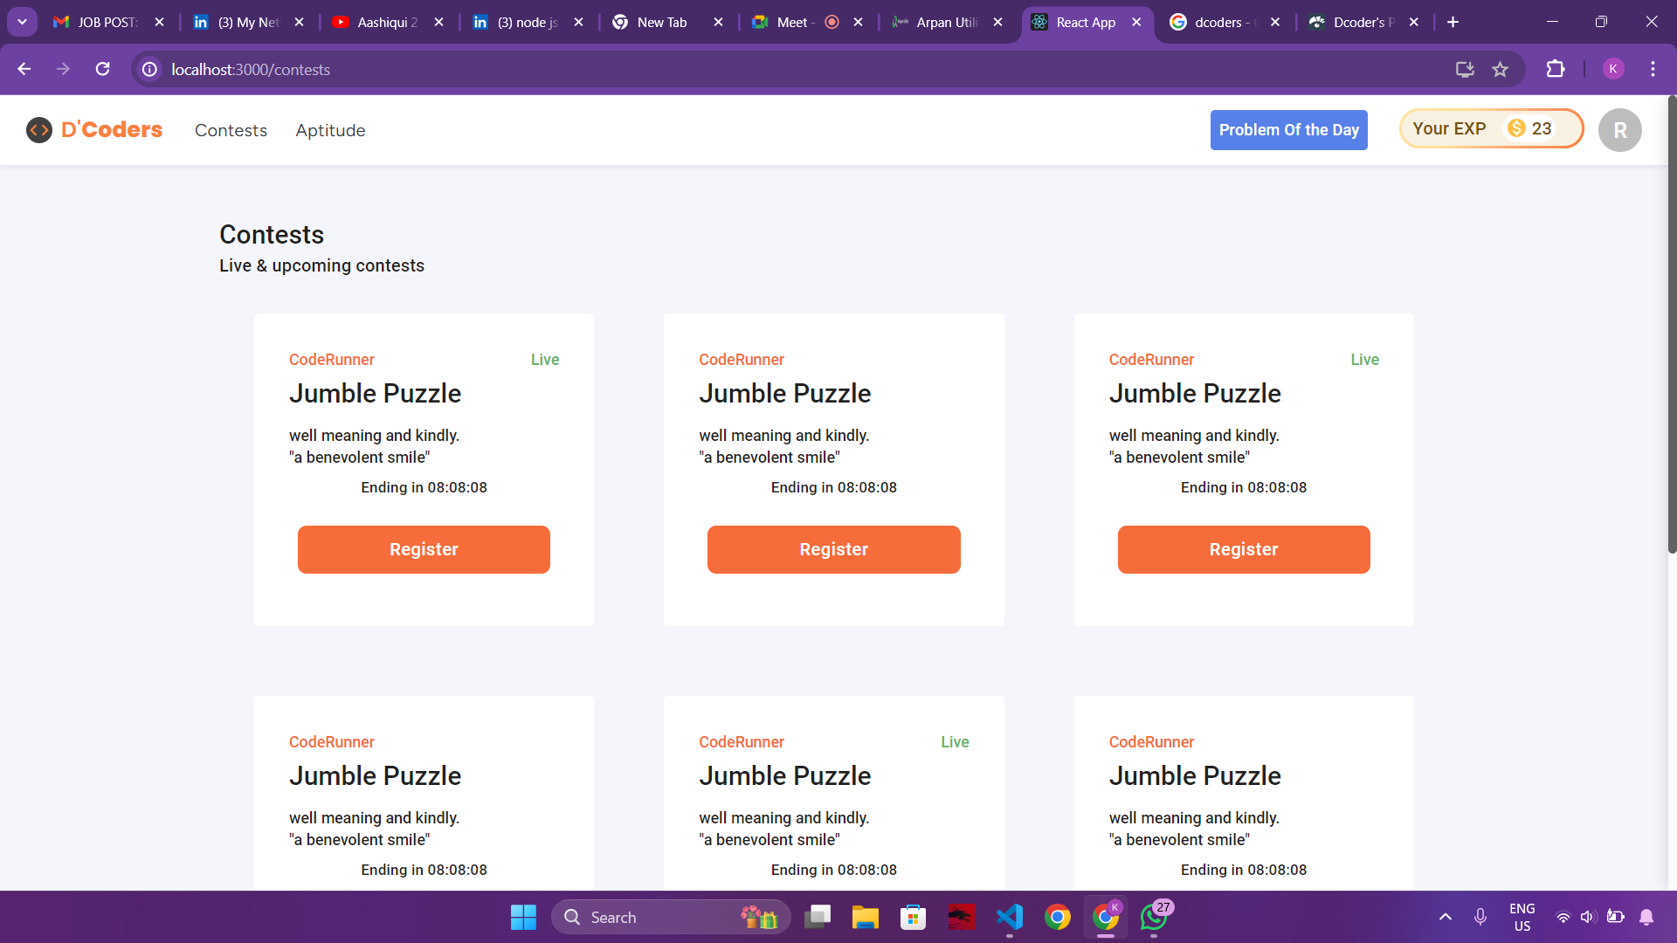Open Visual Studio Code from taskbar
This screenshot has height=943, width=1677.
tap(1009, 917)
